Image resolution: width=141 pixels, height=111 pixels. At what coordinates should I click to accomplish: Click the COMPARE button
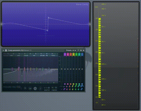click(54, 89)
